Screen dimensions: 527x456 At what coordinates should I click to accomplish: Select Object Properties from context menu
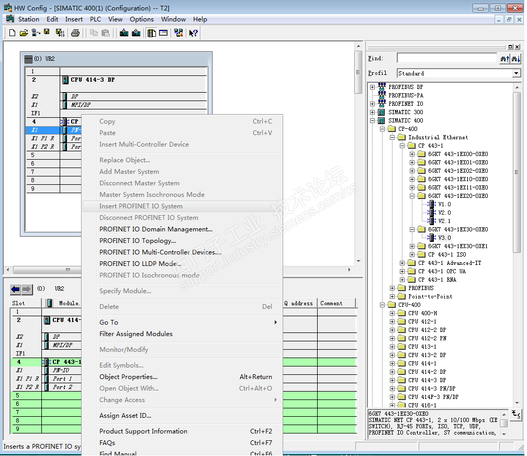click(128, 377)
